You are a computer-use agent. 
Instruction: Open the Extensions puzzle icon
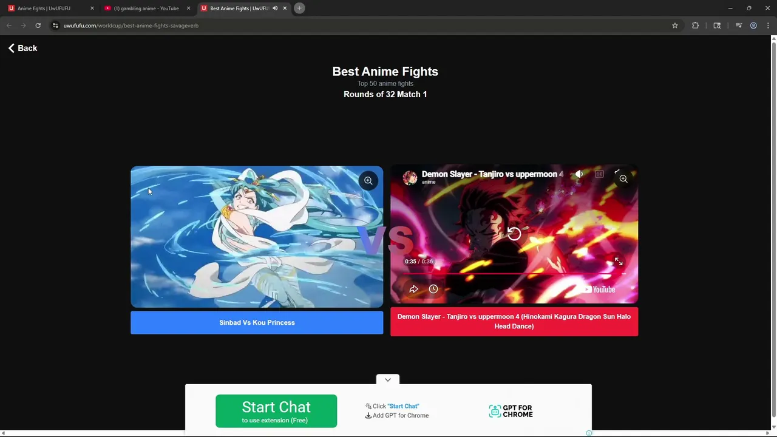[x=696, y=25]
